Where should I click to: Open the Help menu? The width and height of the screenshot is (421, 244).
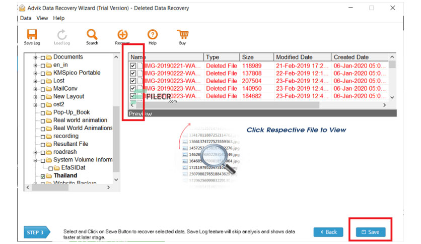(58, 18)
